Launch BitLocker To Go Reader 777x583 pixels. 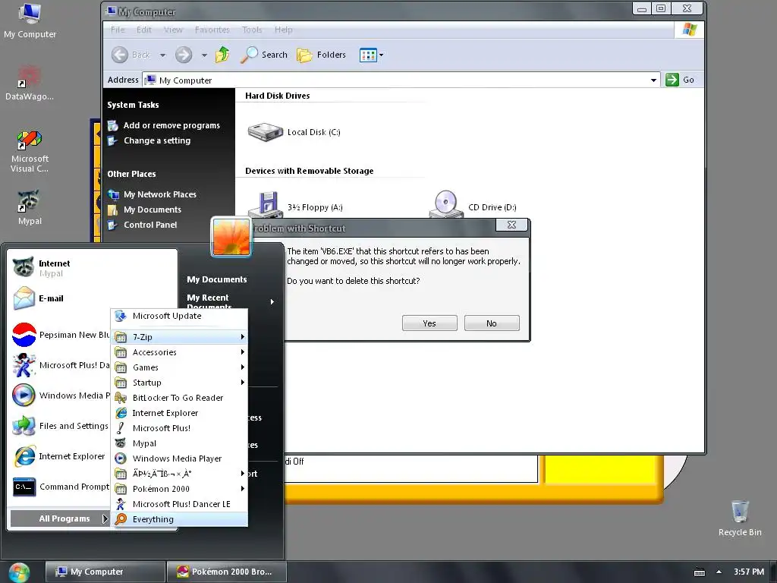coord(179,398)
